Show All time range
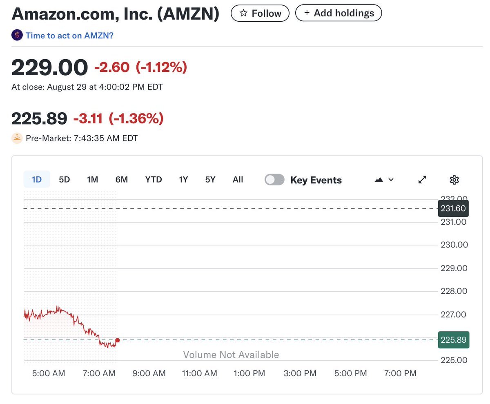The width and height of the screenshot is (490, 404). click(x=238, y=179)
